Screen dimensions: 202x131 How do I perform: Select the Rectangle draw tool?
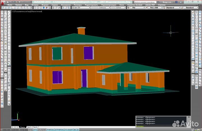click(x=9, y=23)
